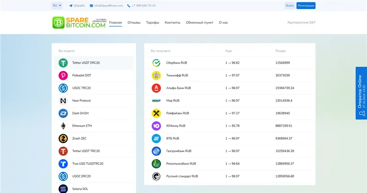Screen dimensions: 367x193
Task: Open the Оператор Online side tab
Action: [x=361, y=94]
